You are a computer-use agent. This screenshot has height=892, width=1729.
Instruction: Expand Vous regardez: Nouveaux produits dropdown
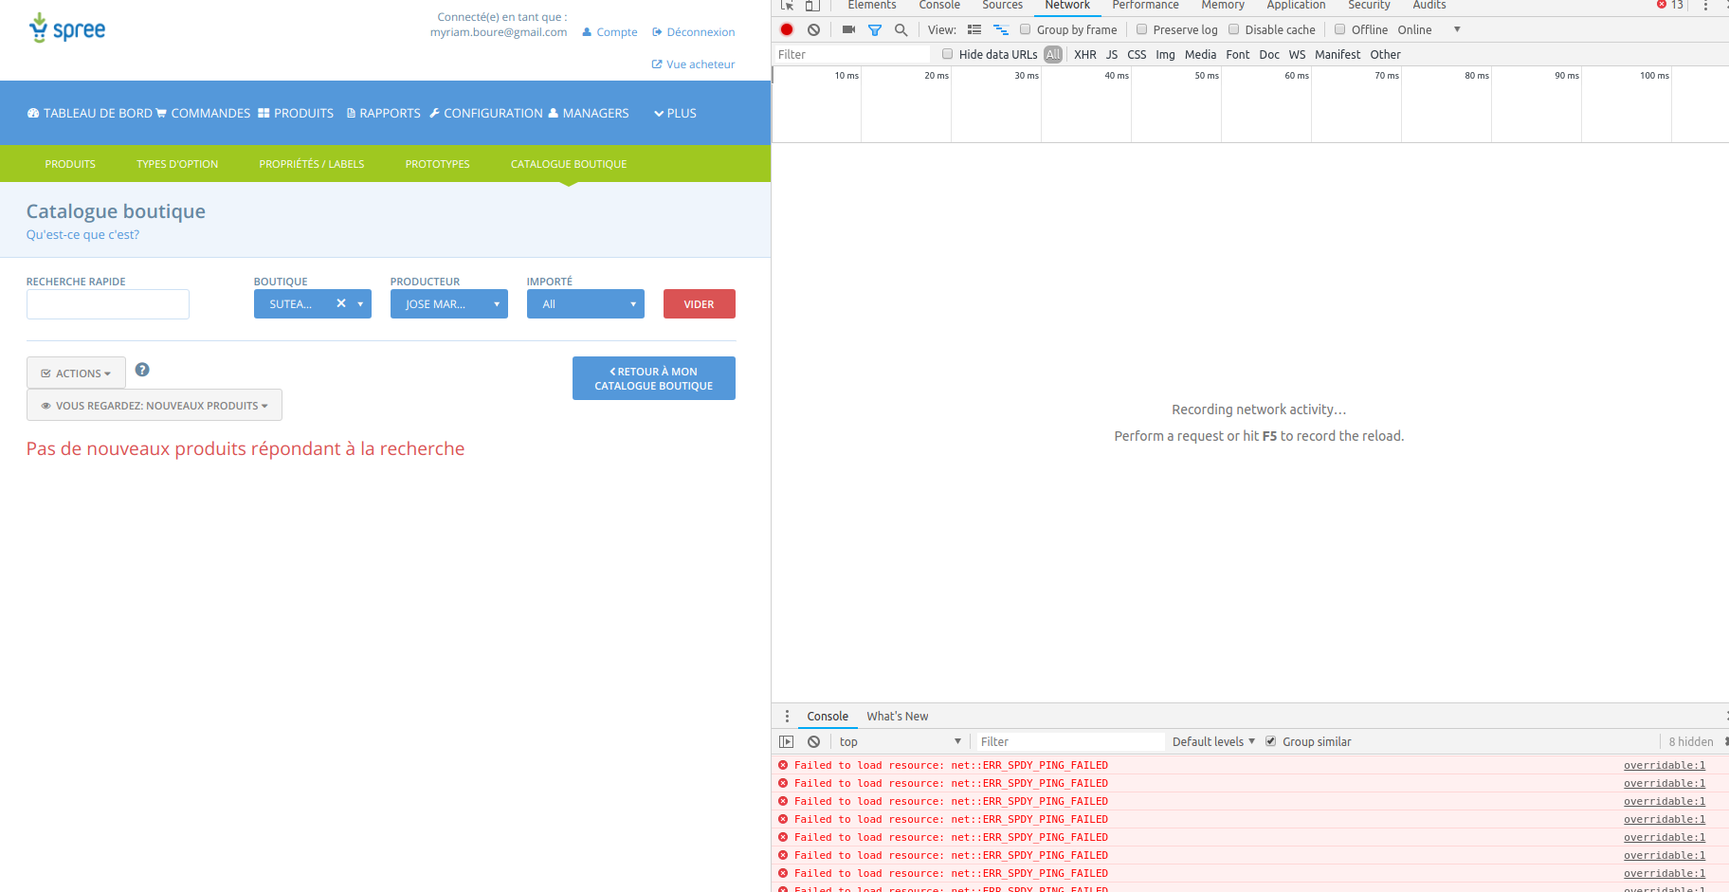(155, 405)
